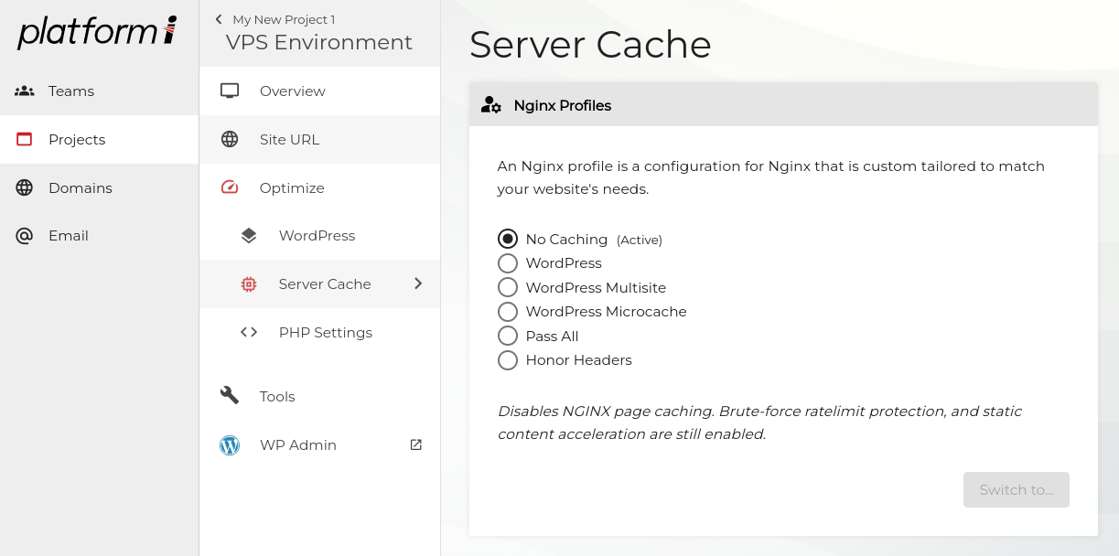Screen dimensions: 1119x556
Task: Select the WordPress Microcache radio option
Action: point(508,312)
